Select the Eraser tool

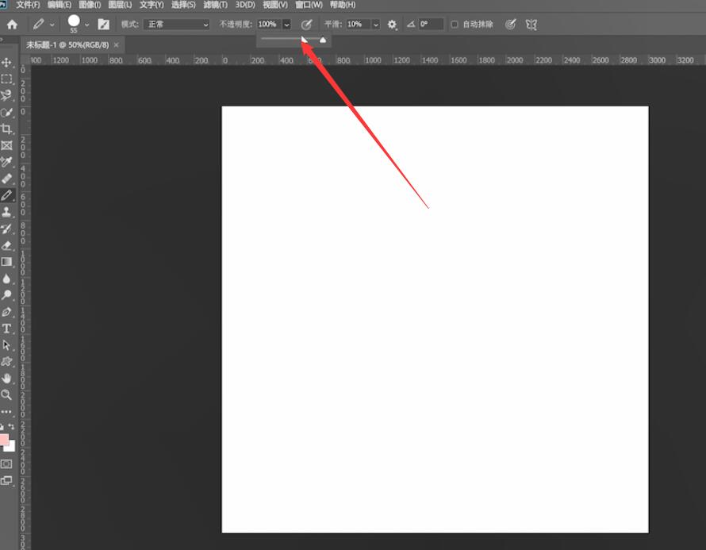click(6, 245)
